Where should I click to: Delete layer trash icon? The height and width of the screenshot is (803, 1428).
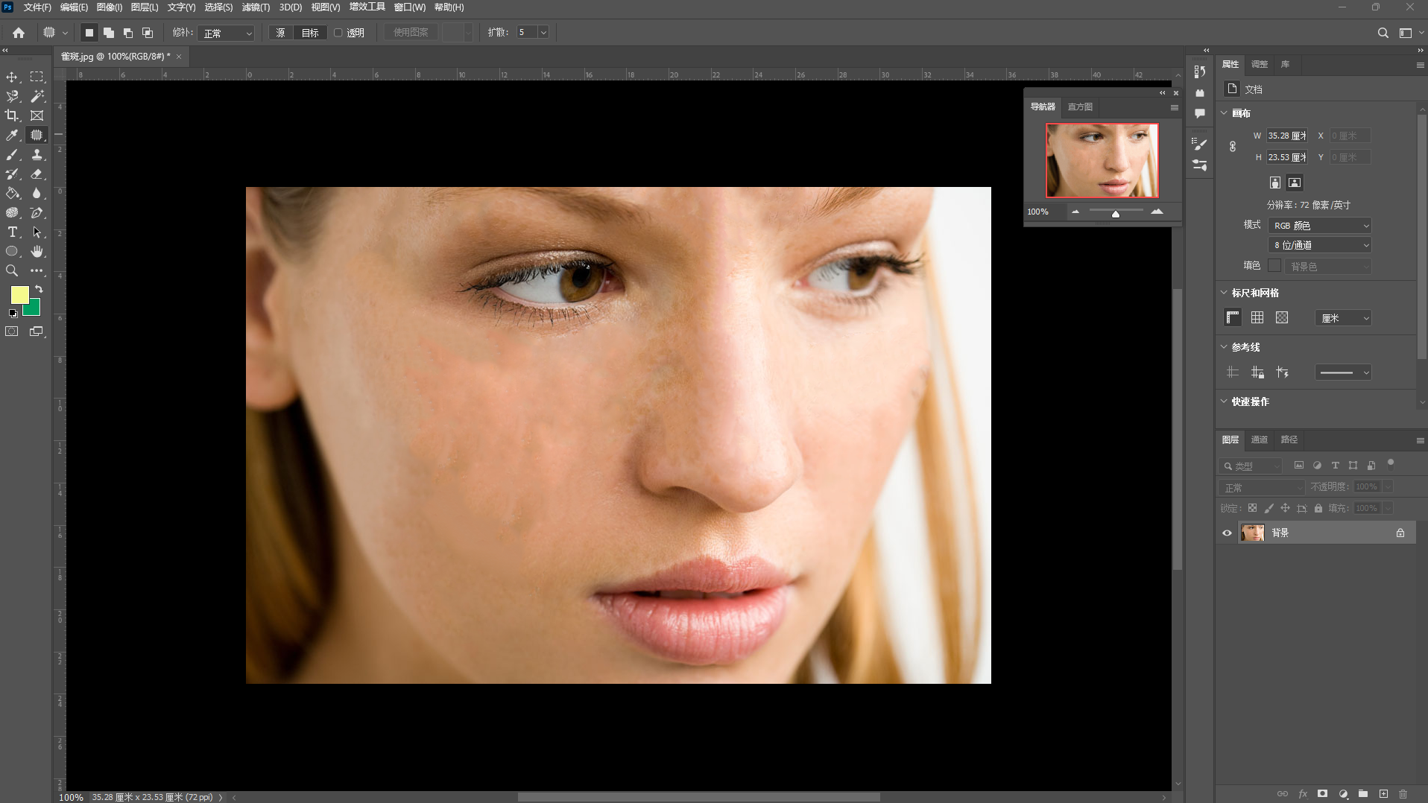[x=1403, y=794]
